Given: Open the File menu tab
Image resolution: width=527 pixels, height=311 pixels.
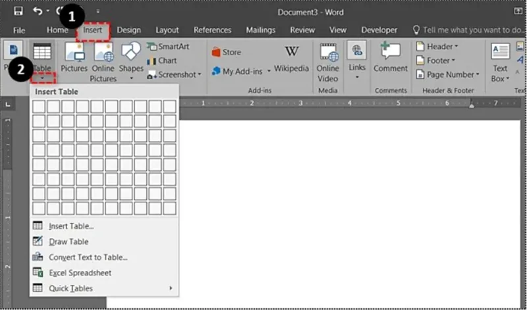Looking at the screenshot, I should tap(19, 30).
